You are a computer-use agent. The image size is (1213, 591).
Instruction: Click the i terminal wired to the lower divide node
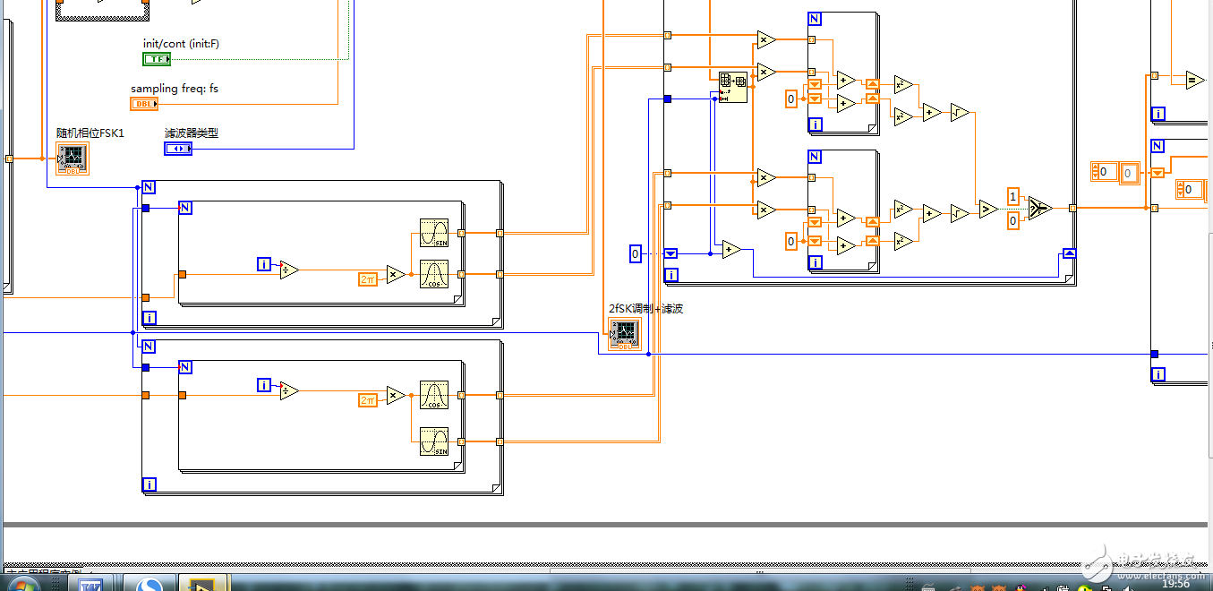tap(264, 385)
